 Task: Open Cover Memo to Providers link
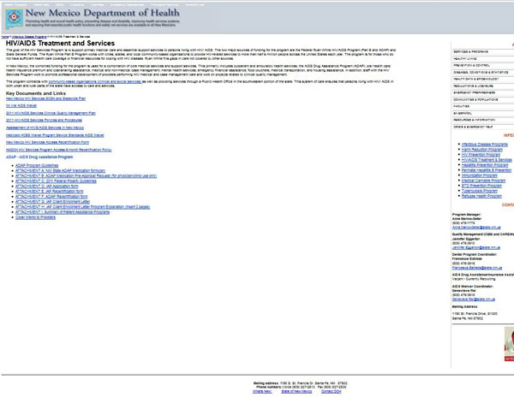[35, 217]
